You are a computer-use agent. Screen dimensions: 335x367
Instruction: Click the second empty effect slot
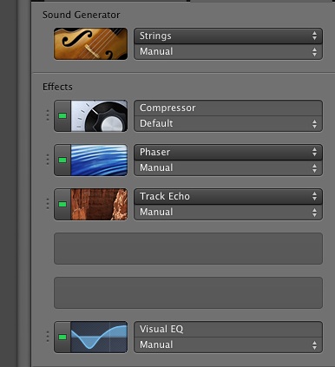coord(188,293)
